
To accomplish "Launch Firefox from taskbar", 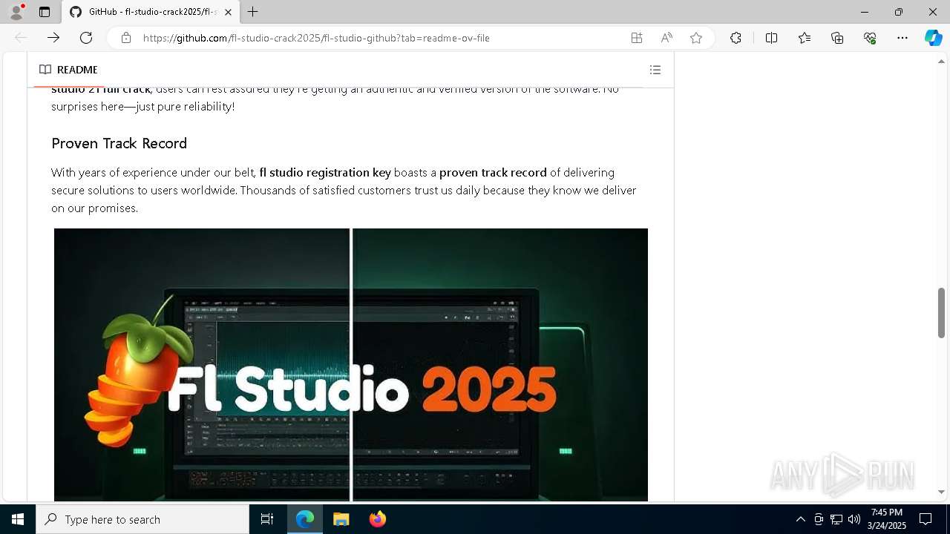I will pos(378,519).
